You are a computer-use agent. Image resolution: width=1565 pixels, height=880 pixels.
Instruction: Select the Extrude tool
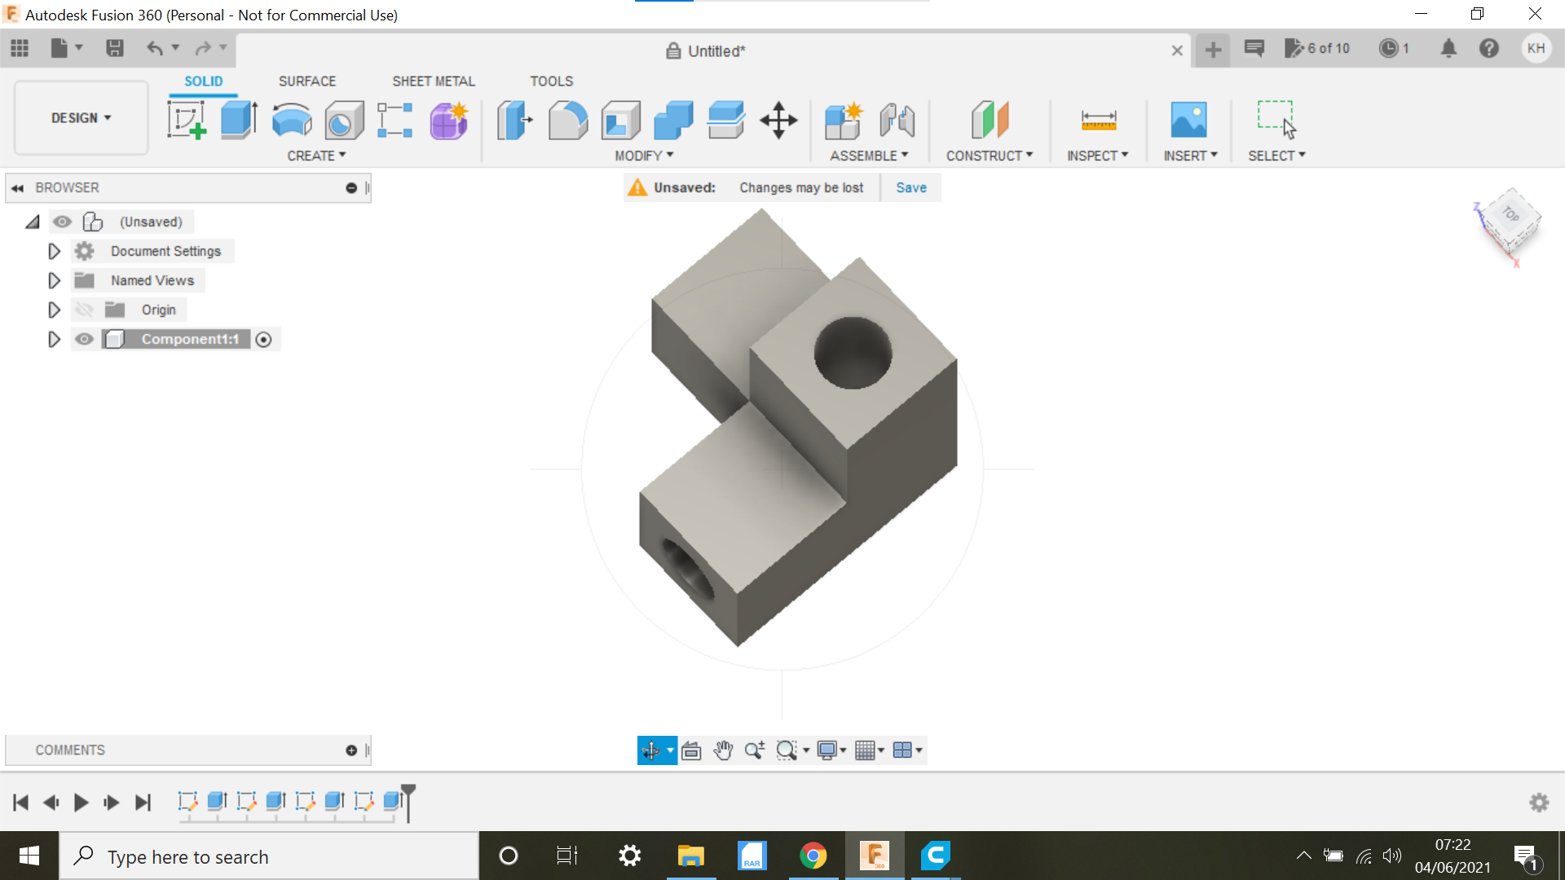(238, 120)
